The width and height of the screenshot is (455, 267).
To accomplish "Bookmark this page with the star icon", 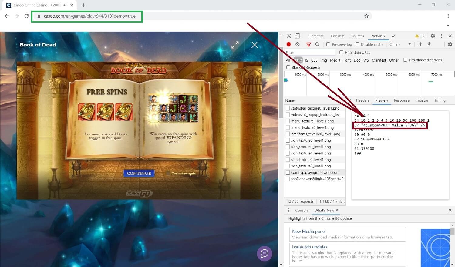I will 366,16.
